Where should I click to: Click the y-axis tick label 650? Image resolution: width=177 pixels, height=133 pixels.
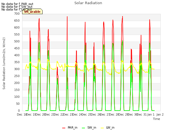click(x=17, y=21)
